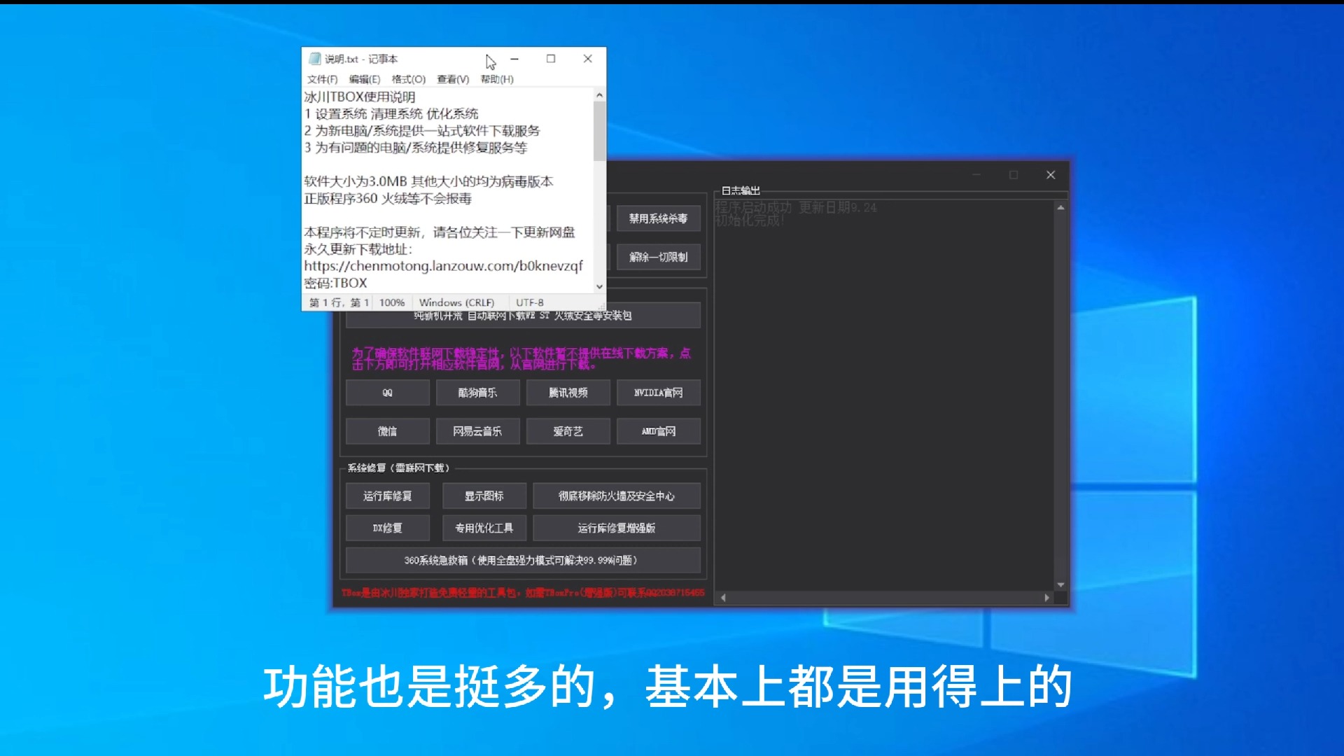Open the 查看(V) menu in Notepad
This screenshot has width=1344, height=756.
click(453, 79)
